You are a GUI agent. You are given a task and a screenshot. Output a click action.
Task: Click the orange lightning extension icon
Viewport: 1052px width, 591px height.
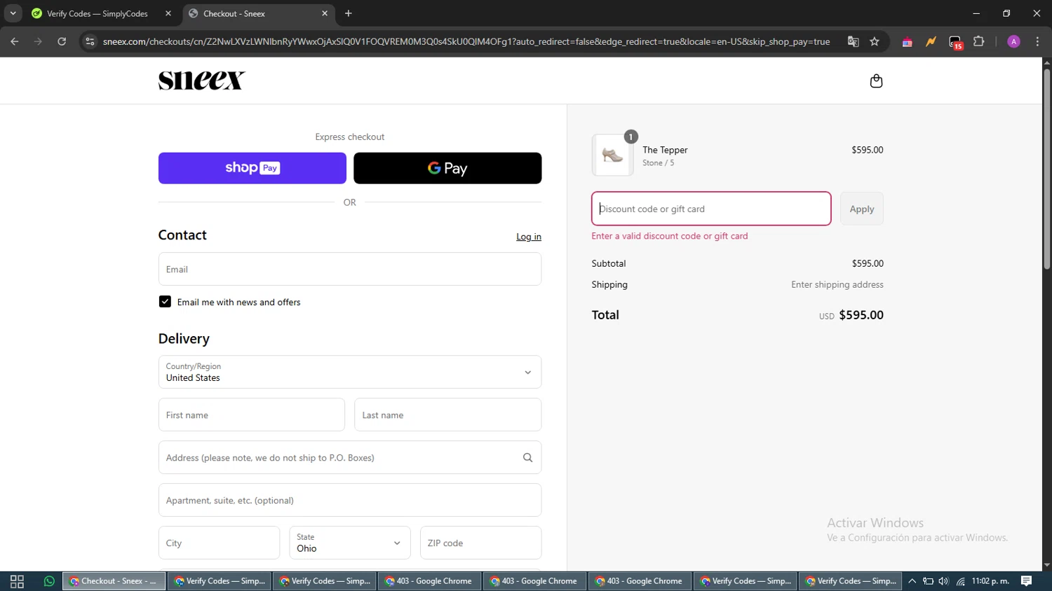click(x=931, y=41)
